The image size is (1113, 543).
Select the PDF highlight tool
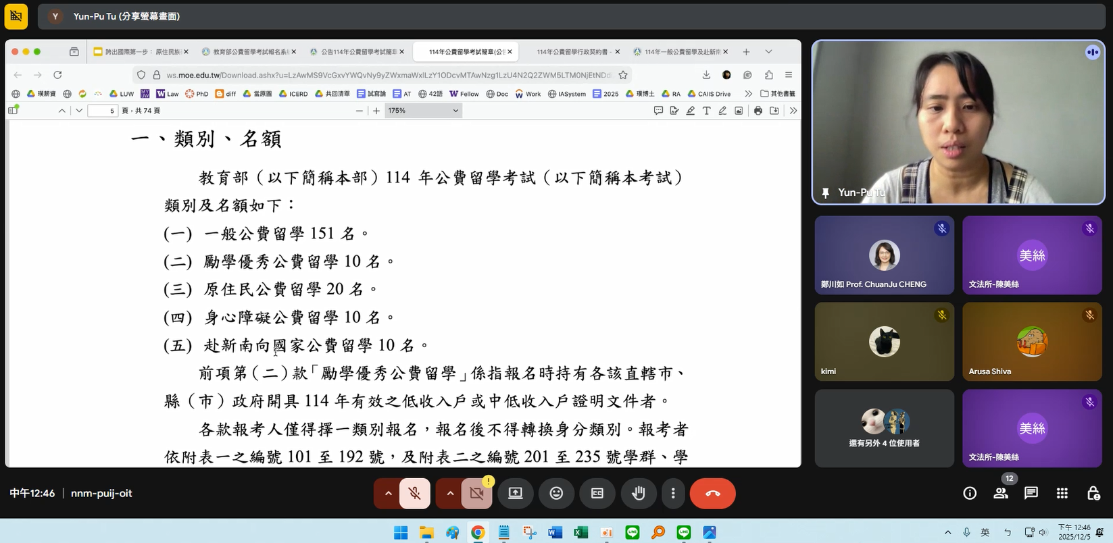tap(690, 111)
